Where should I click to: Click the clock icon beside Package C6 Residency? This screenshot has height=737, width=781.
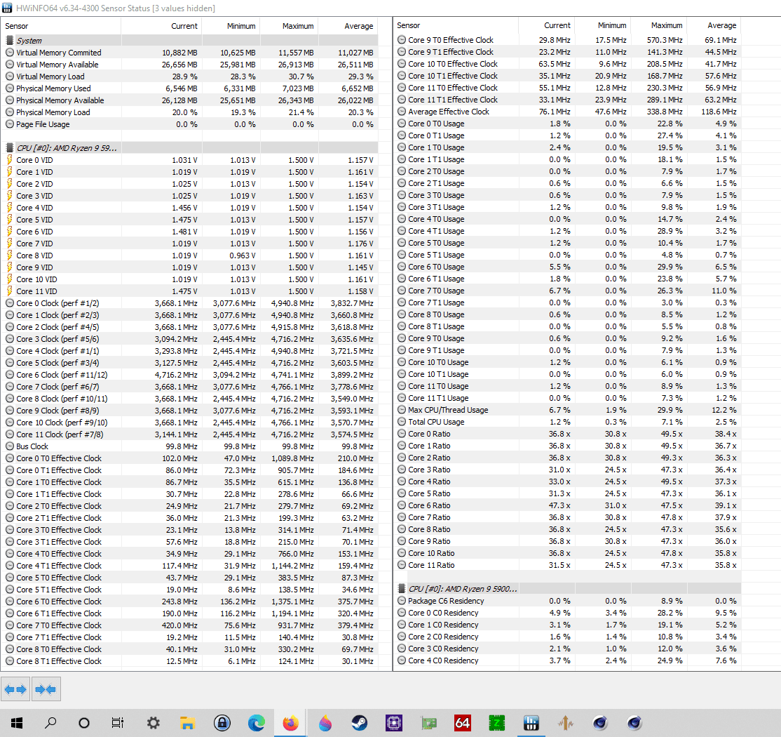(x=402, y=601)
